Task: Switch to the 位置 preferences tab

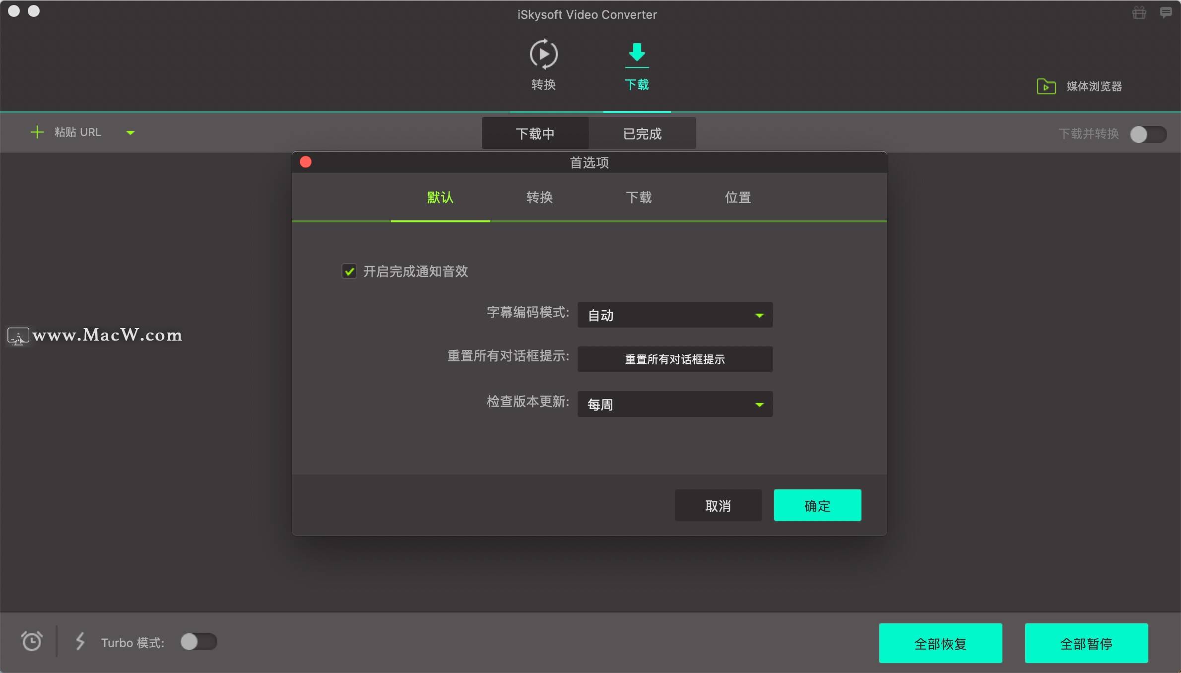Action: pos(737,198)
